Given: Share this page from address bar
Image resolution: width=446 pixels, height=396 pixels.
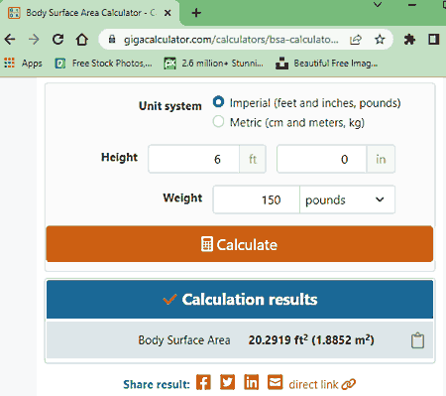Looking at the screenshot, I should point(356,40).
